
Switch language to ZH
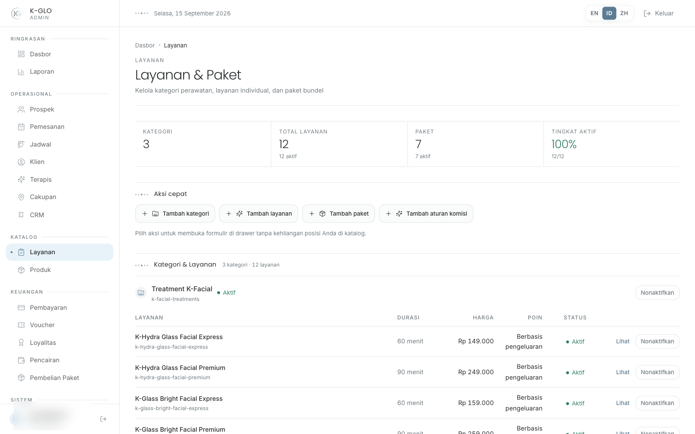[624, 13]
